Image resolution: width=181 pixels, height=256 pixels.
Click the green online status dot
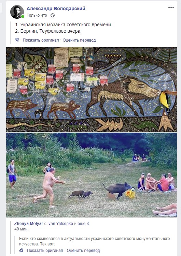23,16
